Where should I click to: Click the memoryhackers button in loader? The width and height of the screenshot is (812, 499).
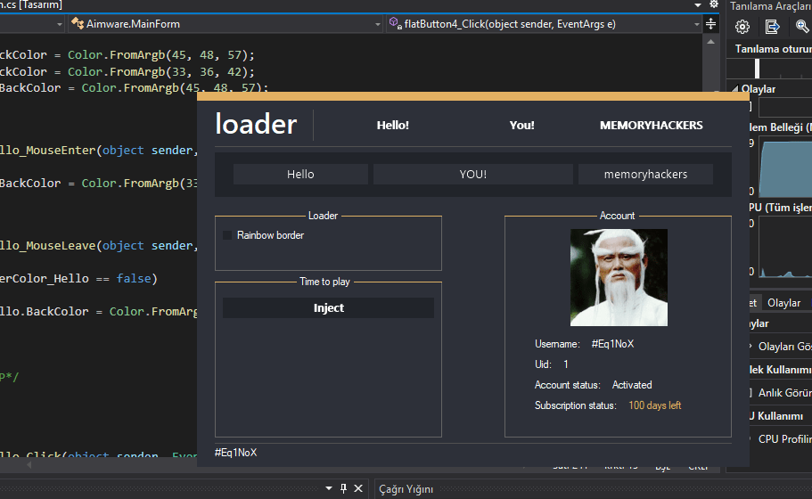tap(645, 175)
